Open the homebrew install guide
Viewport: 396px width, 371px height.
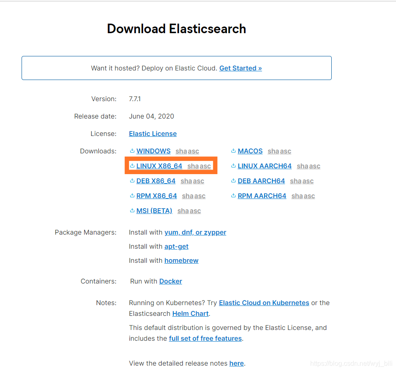[x=181, y=260]
